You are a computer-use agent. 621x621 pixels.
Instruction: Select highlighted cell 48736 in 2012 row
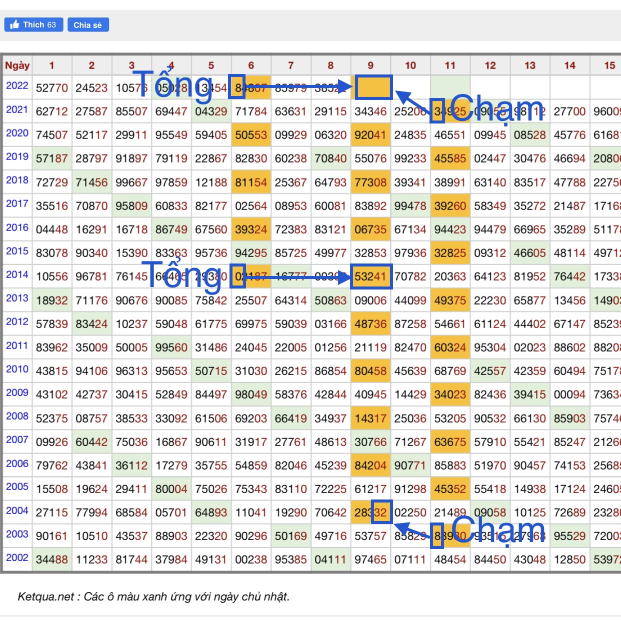pyautogui.click(x=370, y=324)
